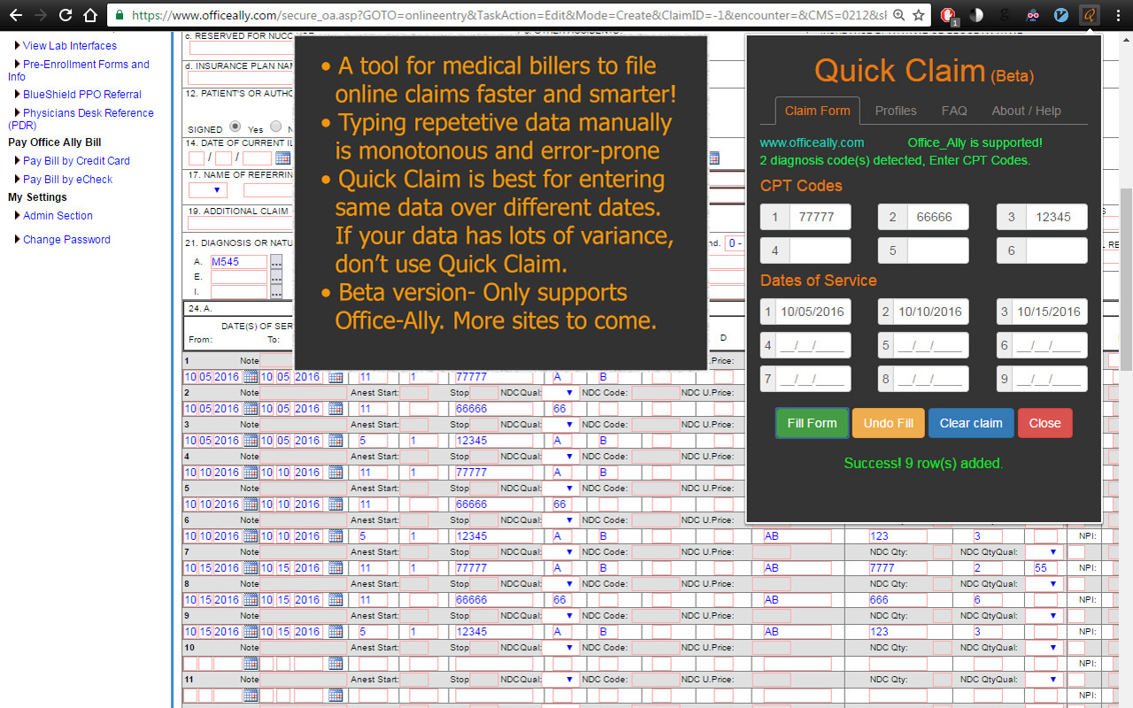This screenshot has width=1133, height=708.
Task: Open To-date calendar in service line 1
Action: [335, 377]
